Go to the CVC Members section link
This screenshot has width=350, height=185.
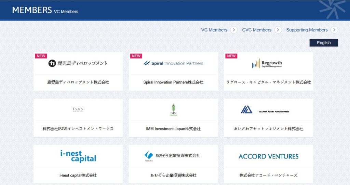(257, 30)
